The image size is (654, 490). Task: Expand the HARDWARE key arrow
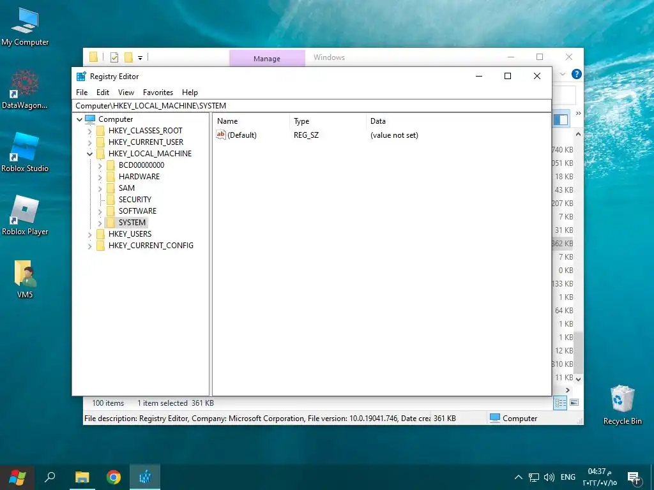click(100, 177)
